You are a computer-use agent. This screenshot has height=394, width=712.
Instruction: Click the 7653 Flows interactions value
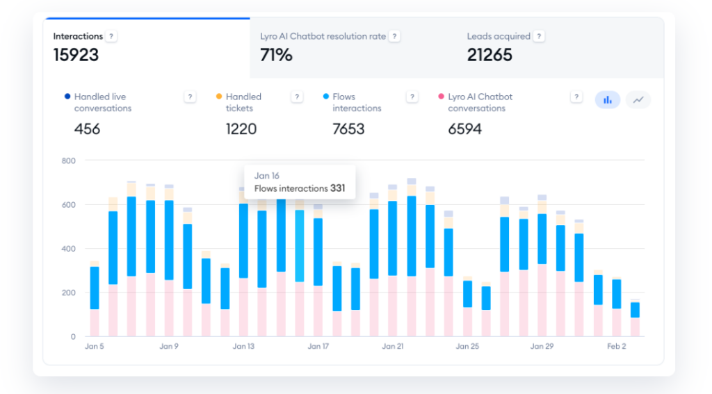(348, 129)
